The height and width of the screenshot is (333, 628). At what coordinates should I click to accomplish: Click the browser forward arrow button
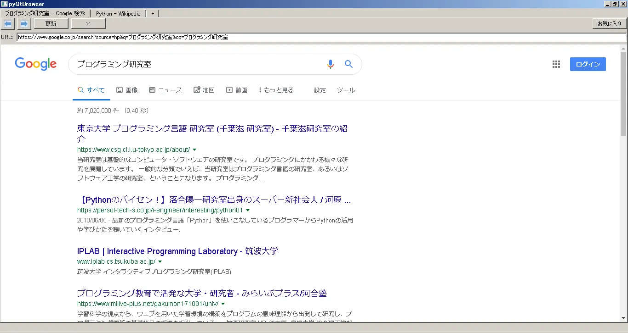coord(24,23)
